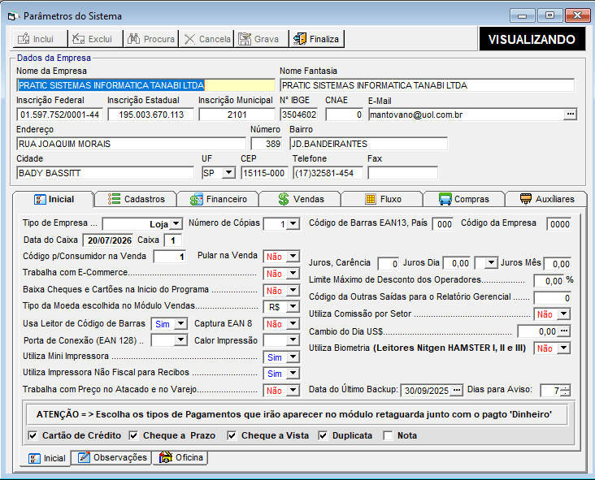Expand Baixa Cheques e Cartões dropdown
Screen dimensions: 595x480
click(x=293, y=290)
